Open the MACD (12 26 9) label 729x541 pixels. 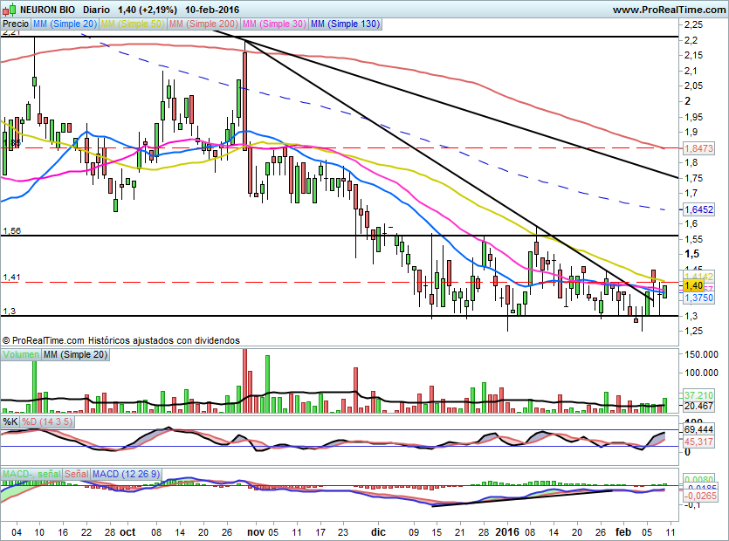pos(127,474)
